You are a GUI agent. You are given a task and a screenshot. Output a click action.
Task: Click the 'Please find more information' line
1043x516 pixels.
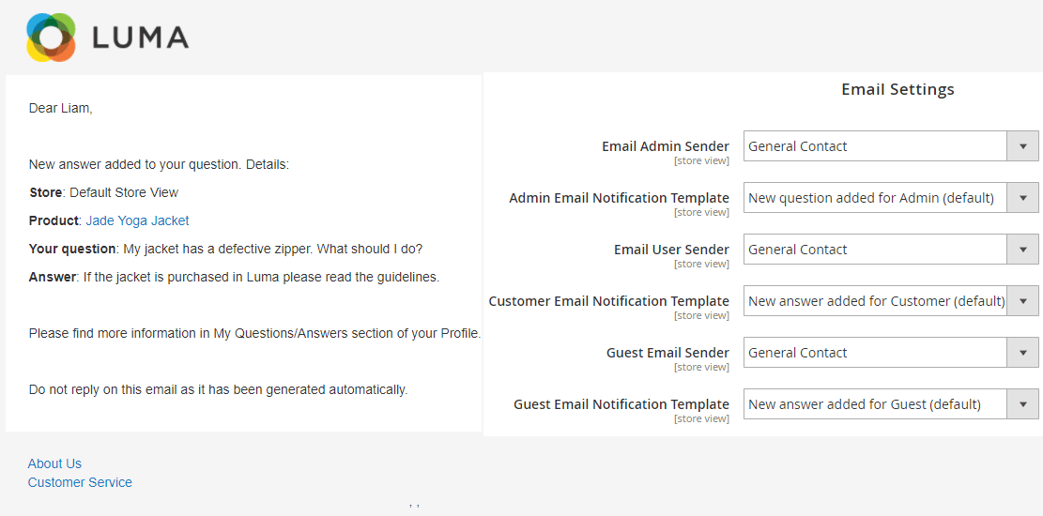point(254,333)
